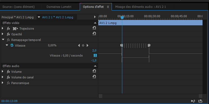Switch to the Domaines Lumetri tab

pyautogui.click(x=59, y=7)
